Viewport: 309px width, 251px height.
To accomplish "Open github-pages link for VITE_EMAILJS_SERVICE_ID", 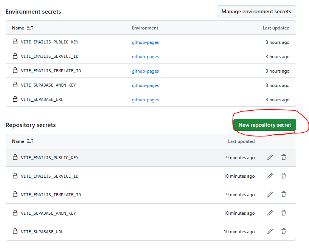I will click(145, 57).
